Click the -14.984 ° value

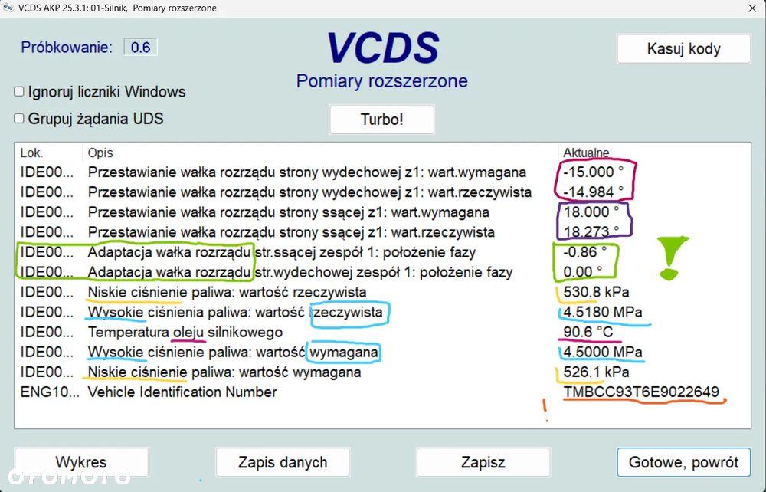[593, 192]
